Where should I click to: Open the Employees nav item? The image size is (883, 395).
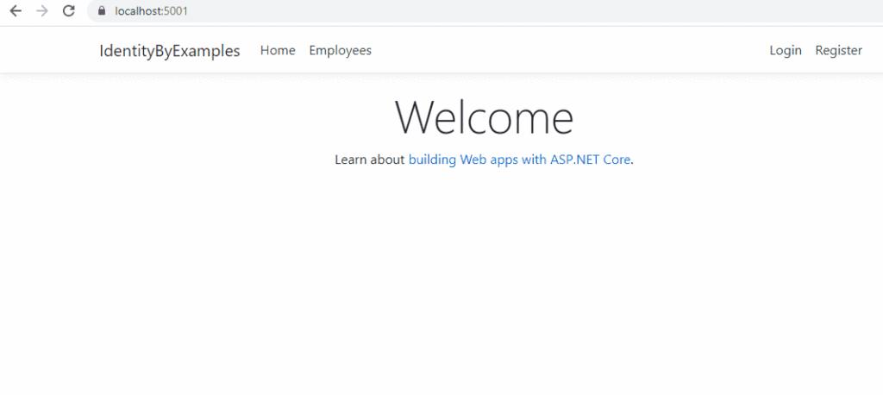(x=340, y=50)
